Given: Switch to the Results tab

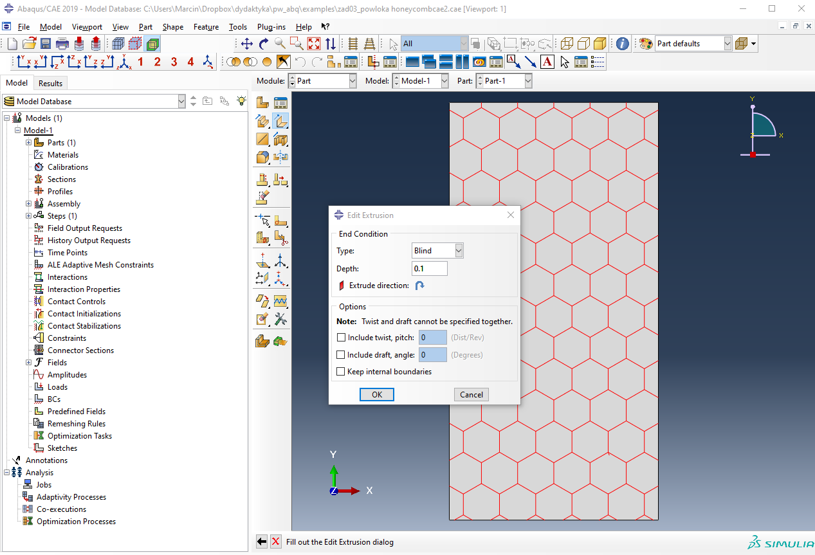Looking at the screenshot, I should pos(50,83).
